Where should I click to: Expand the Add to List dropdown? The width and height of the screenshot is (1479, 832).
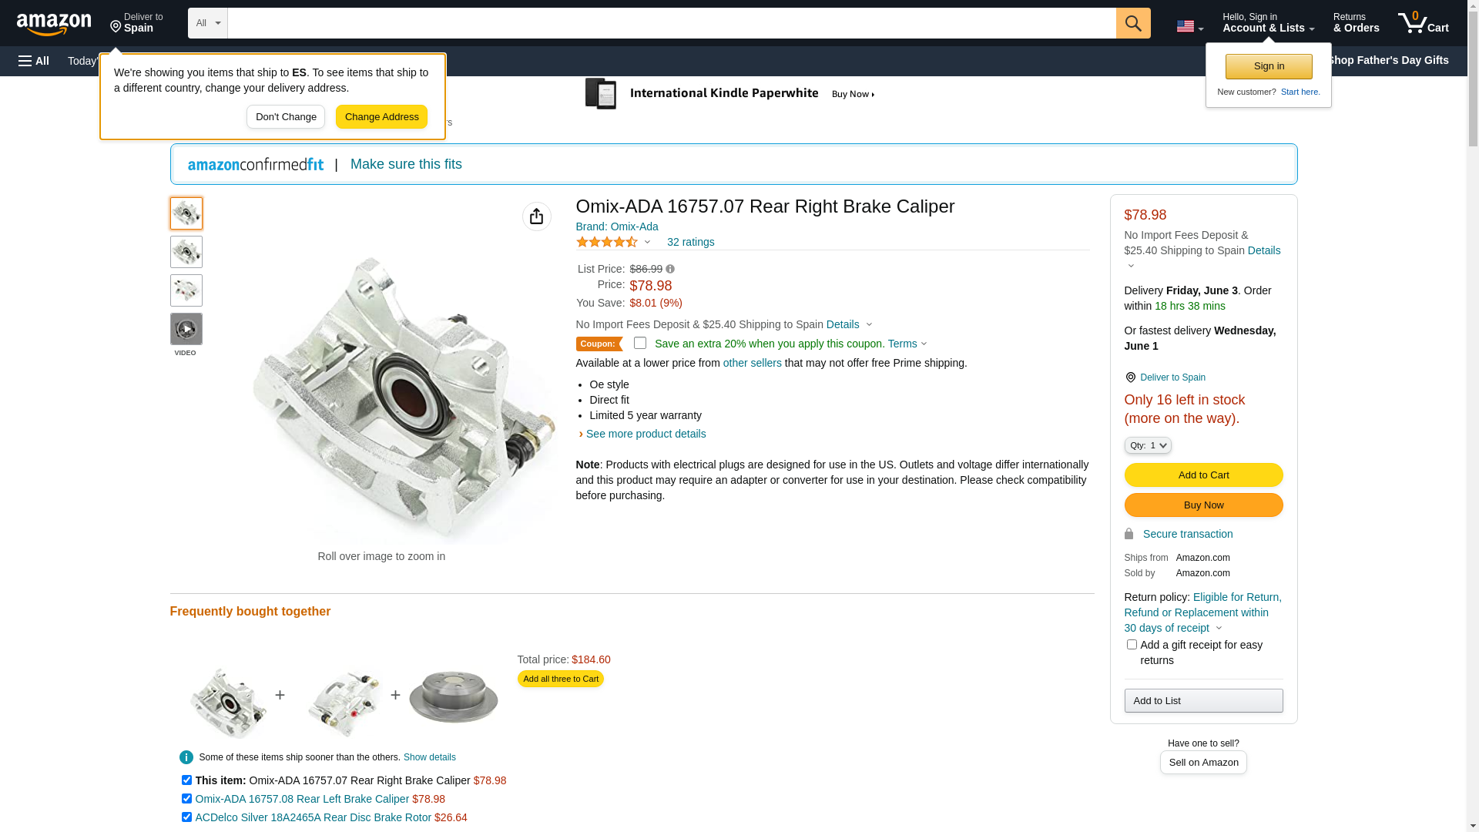coord(1203,701)
